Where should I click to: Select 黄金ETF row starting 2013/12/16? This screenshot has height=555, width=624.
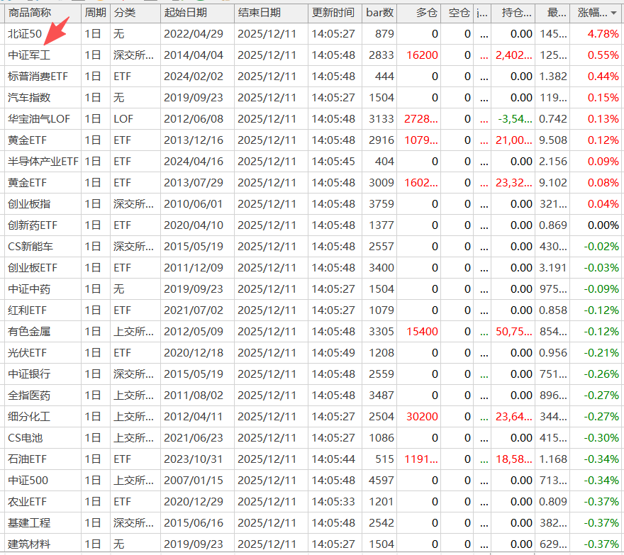tap(27, 140)
